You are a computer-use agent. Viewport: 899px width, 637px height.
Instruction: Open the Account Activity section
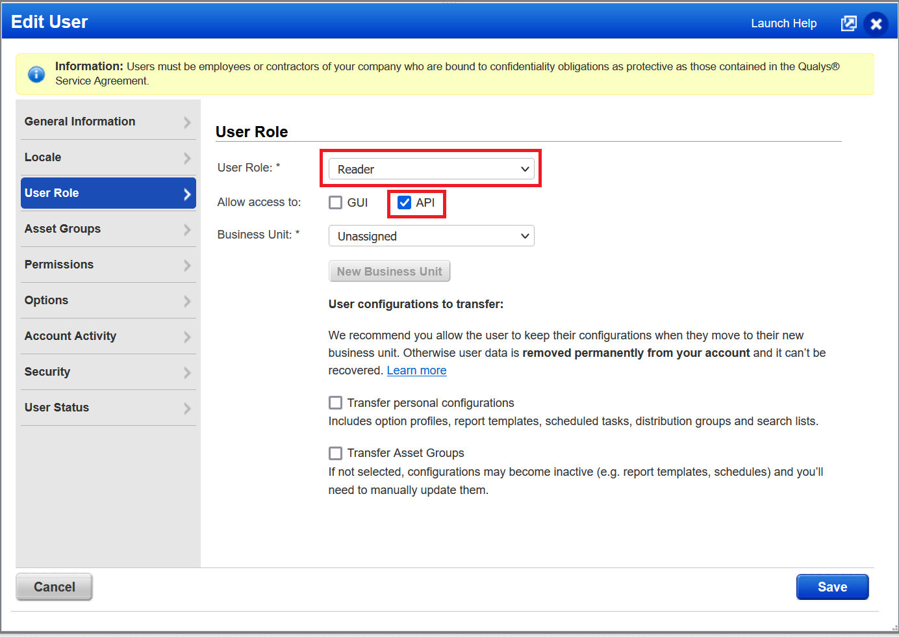[x=70, y=336]
